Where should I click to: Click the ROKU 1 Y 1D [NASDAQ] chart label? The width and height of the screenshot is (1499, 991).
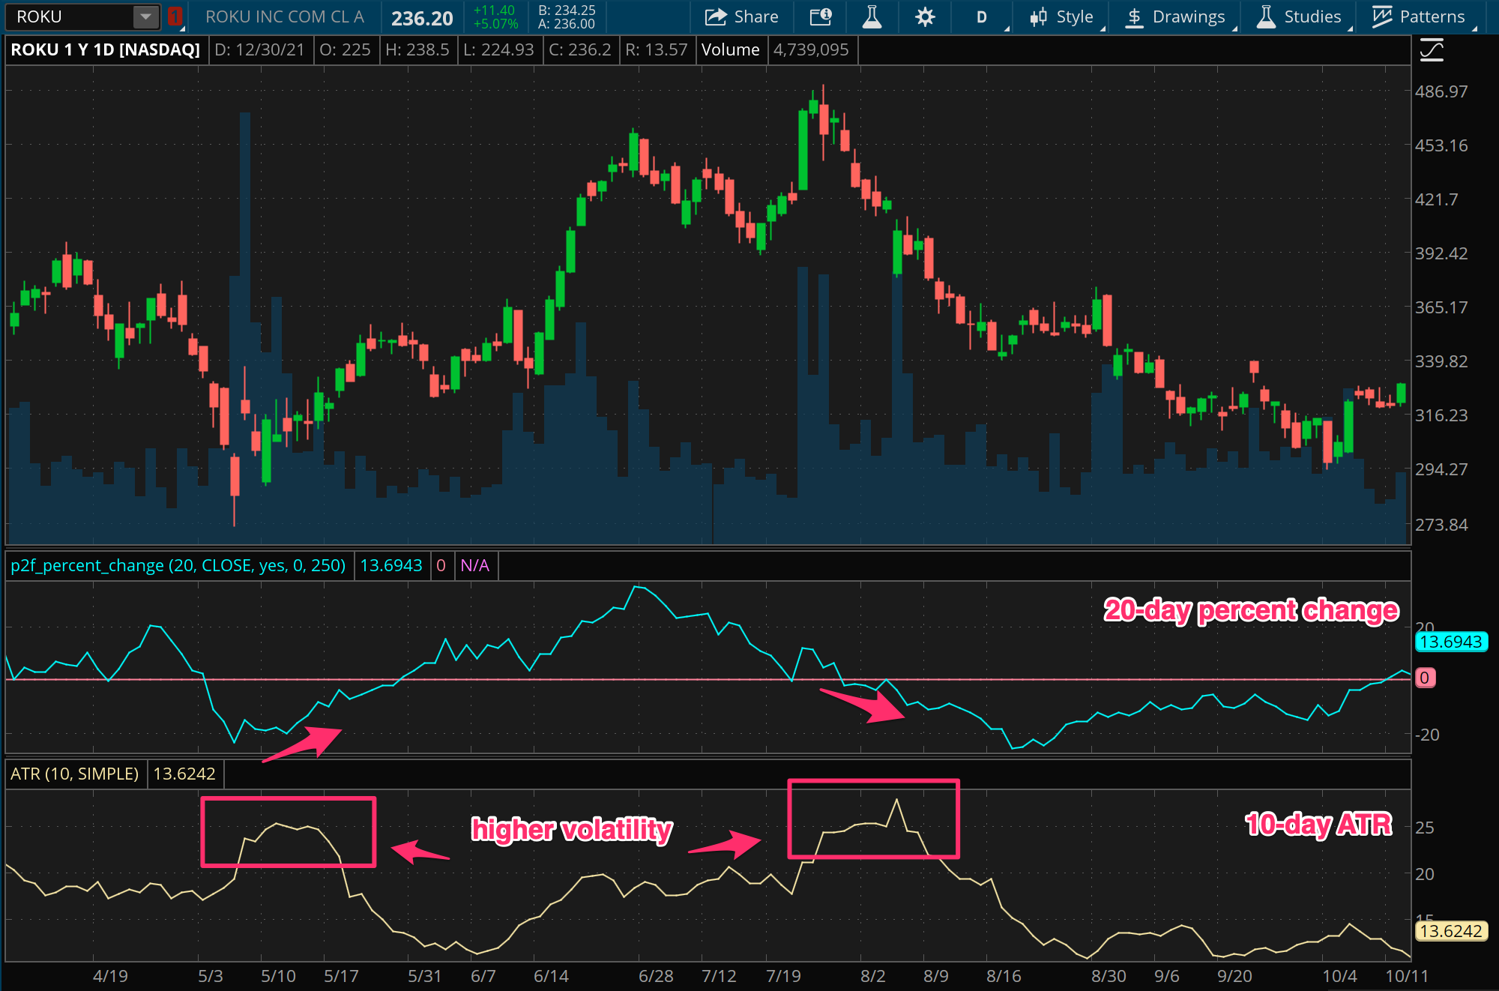pos(105,49)
